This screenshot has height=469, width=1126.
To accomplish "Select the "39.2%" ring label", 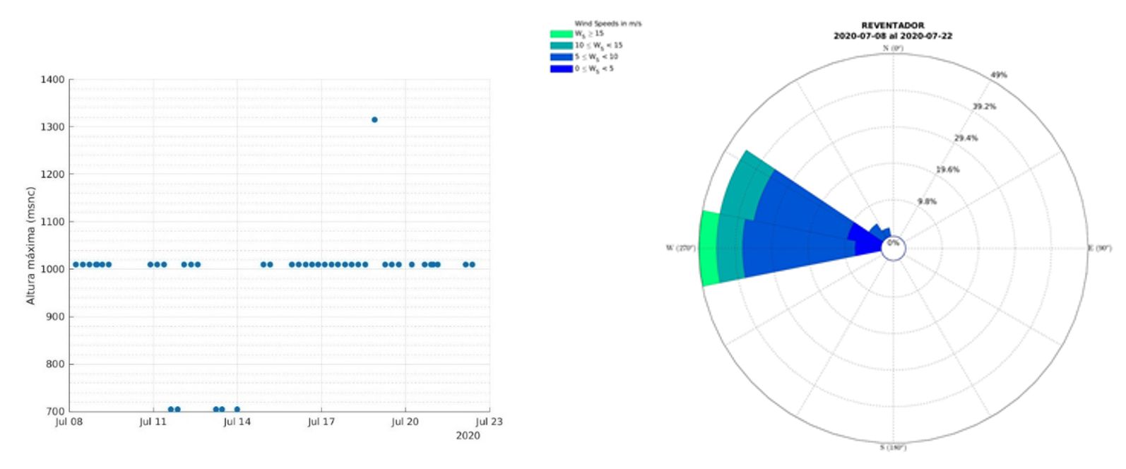I will 984,107.
